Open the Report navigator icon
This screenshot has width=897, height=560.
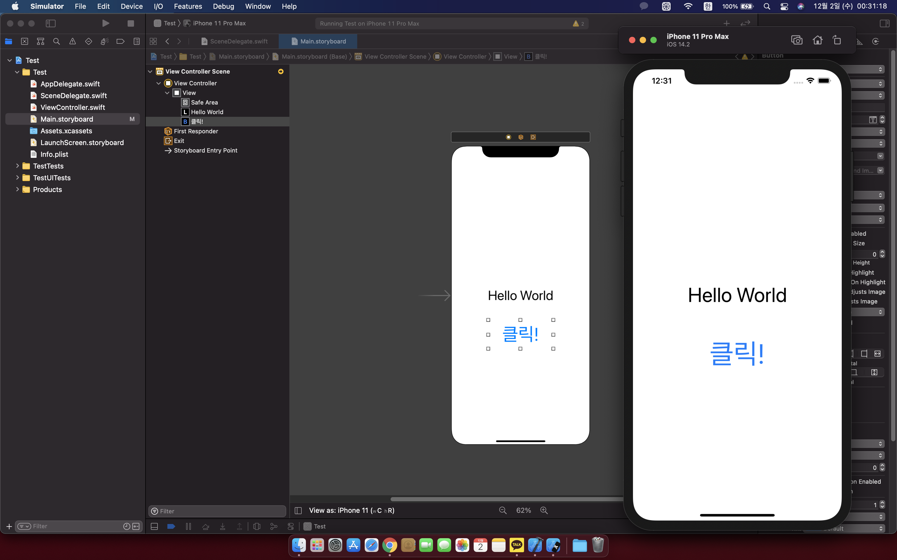137,42
